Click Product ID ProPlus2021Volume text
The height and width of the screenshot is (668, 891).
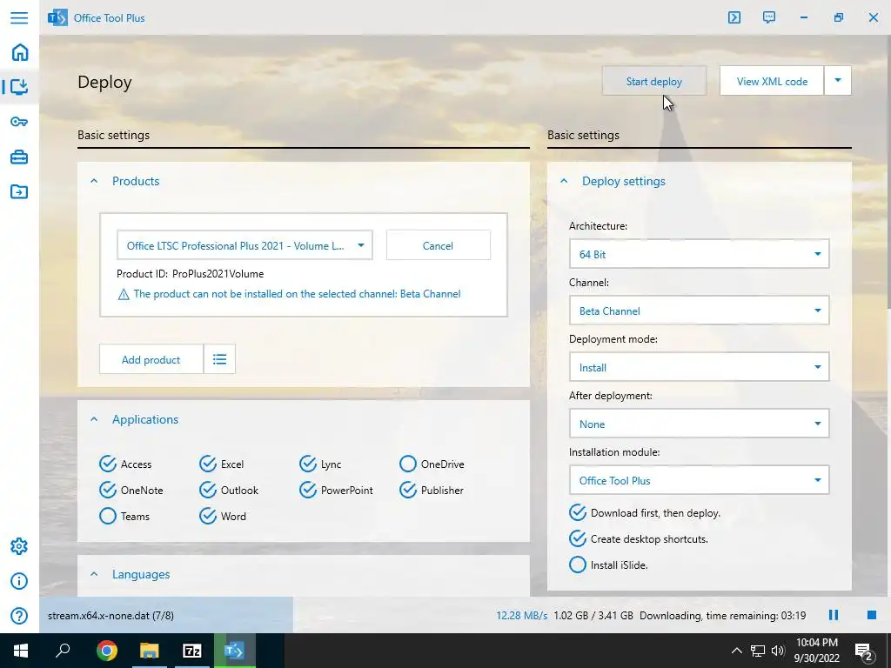tap(191, 274)
